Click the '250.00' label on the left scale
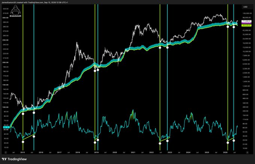This screenshot has width=255, height=164. pos(6,40)
